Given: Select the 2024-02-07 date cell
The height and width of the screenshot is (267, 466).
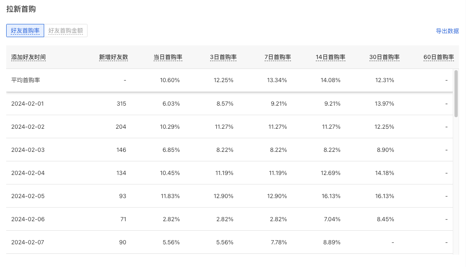Looking at the screenshot, I should (x=28, y=242).
